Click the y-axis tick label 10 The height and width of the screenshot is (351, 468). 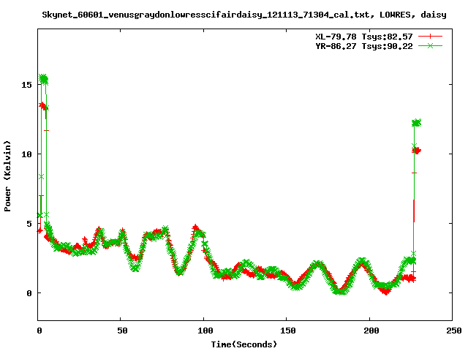click(26, 154)
